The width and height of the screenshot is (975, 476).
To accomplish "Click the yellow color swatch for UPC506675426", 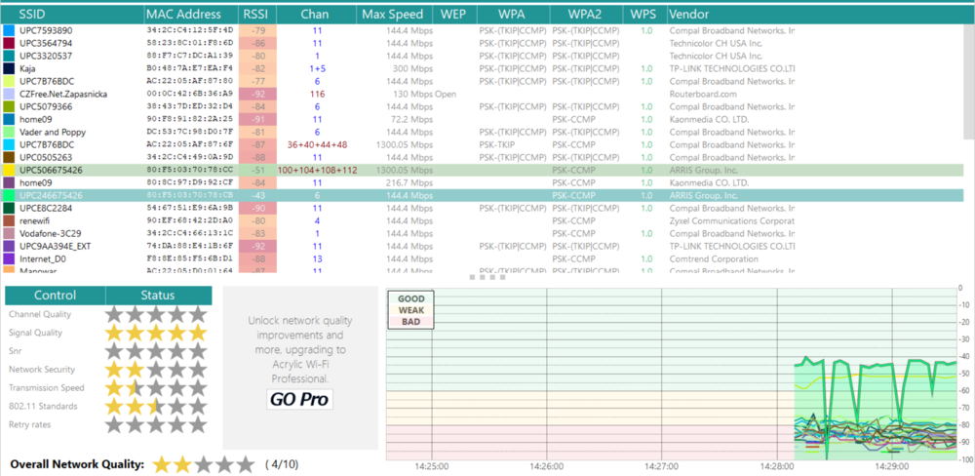I will (9, 171).
